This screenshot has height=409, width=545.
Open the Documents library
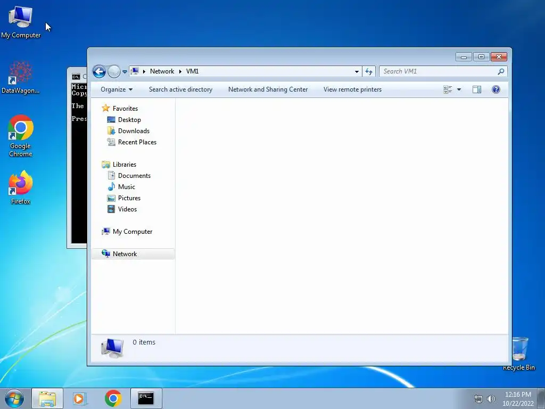tap(134, 176)
